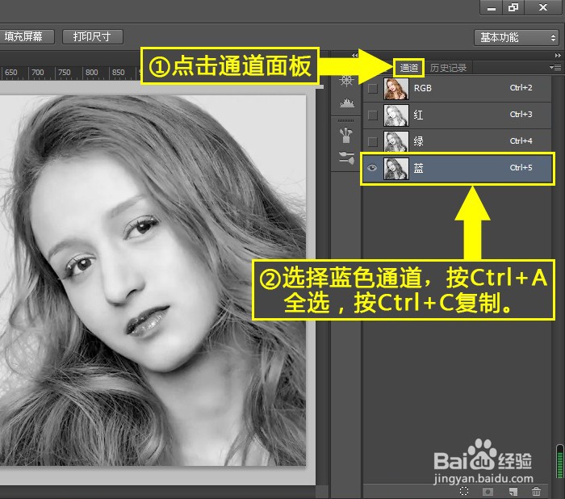The height and width of the screenshot is (499, 565).
Task: Select the Blue channel thumbnail
Action: 396,169
